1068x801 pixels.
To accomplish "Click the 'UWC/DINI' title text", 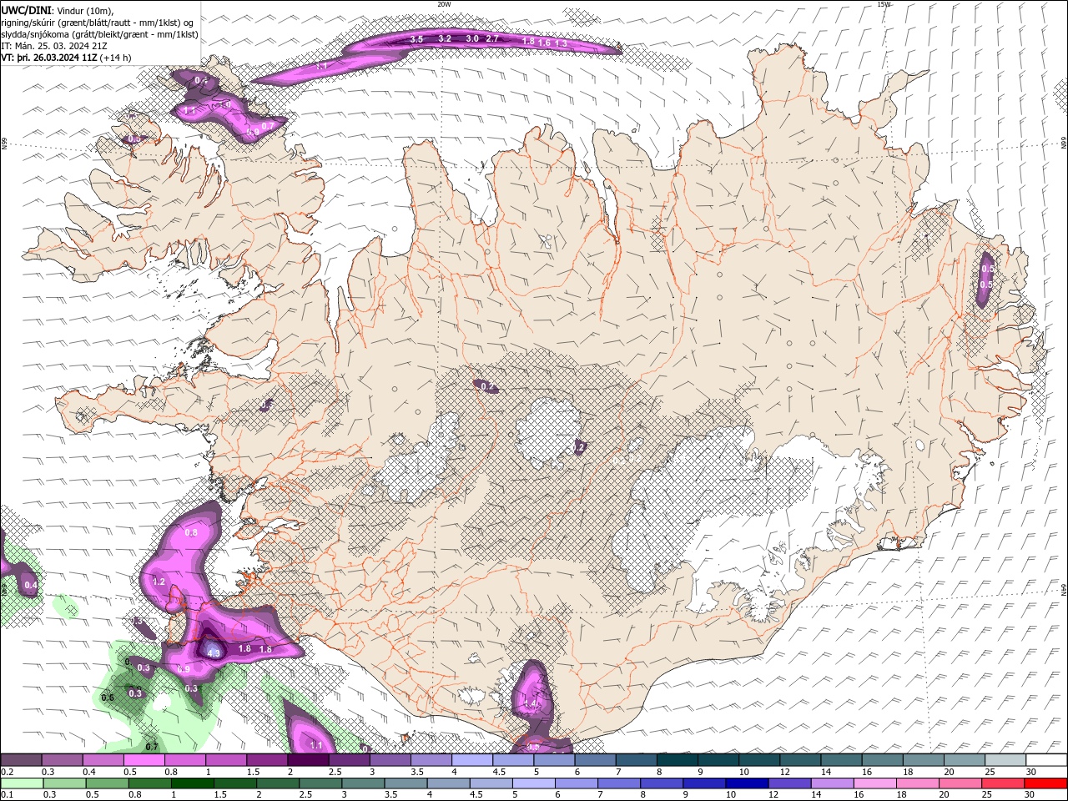I will point(25,10).
